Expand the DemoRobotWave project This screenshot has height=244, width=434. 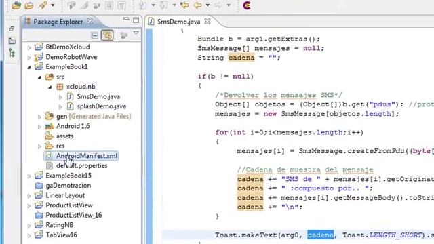pyautogui.click(x=29, y=58)
